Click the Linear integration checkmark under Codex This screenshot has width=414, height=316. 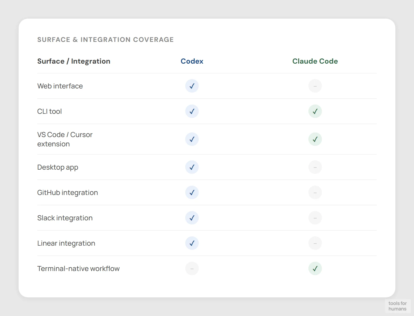192,243
